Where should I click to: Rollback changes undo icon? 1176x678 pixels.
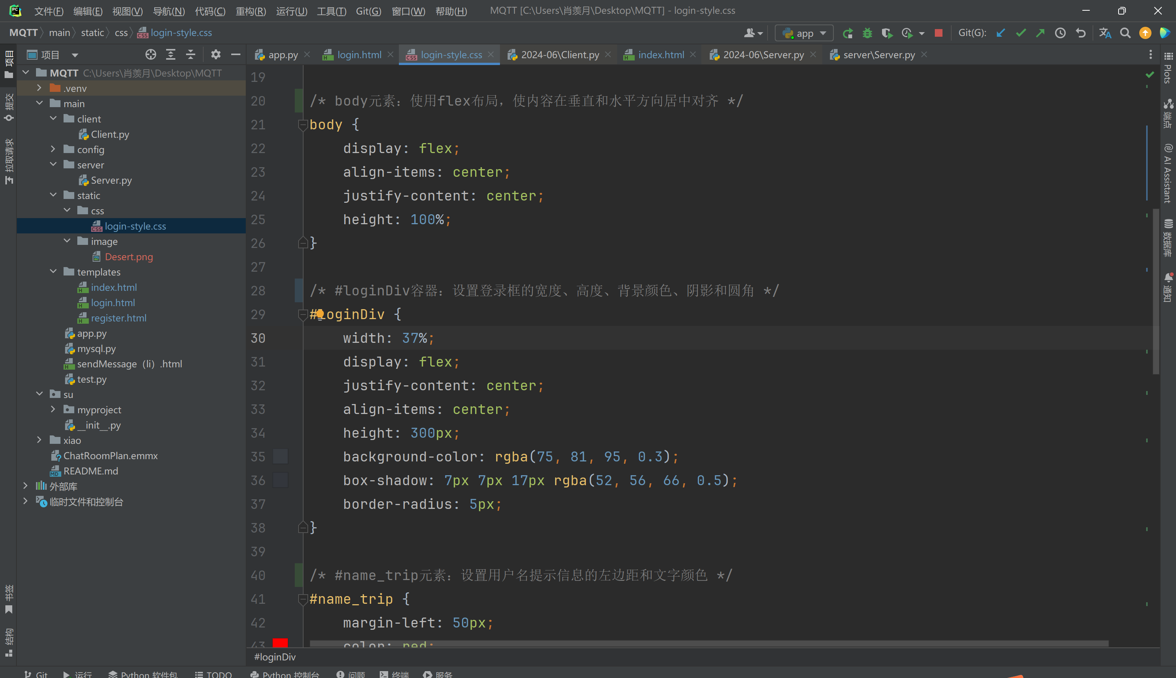click(x=1081, y=33)
